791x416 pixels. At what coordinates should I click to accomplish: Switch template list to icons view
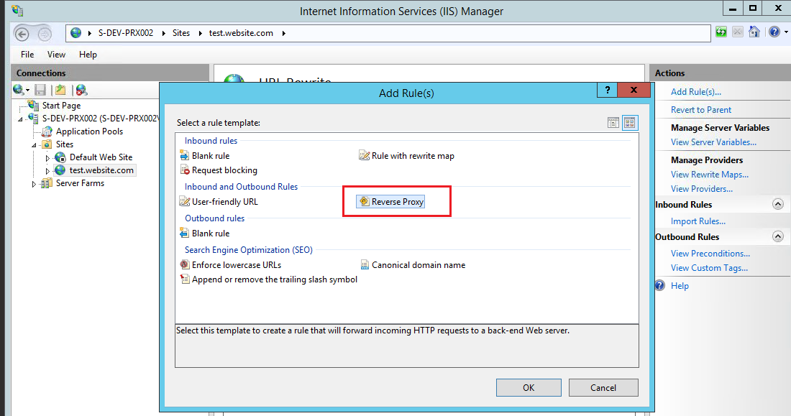pos(630,123)
